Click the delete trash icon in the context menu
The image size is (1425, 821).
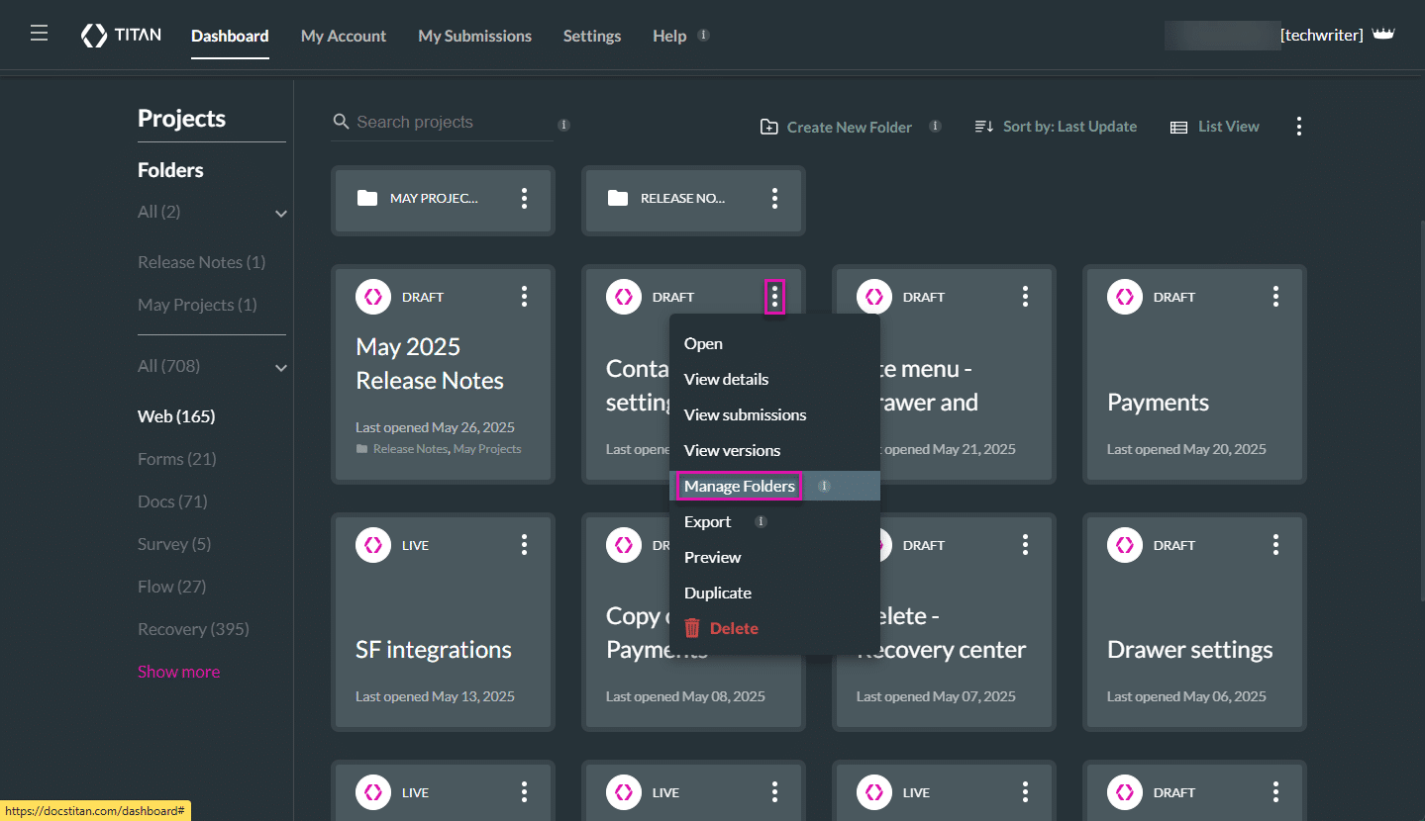tap(692, 627)
